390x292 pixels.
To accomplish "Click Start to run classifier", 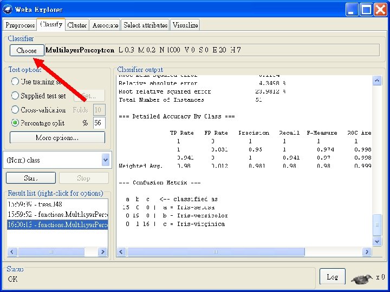I will [31, 178].
